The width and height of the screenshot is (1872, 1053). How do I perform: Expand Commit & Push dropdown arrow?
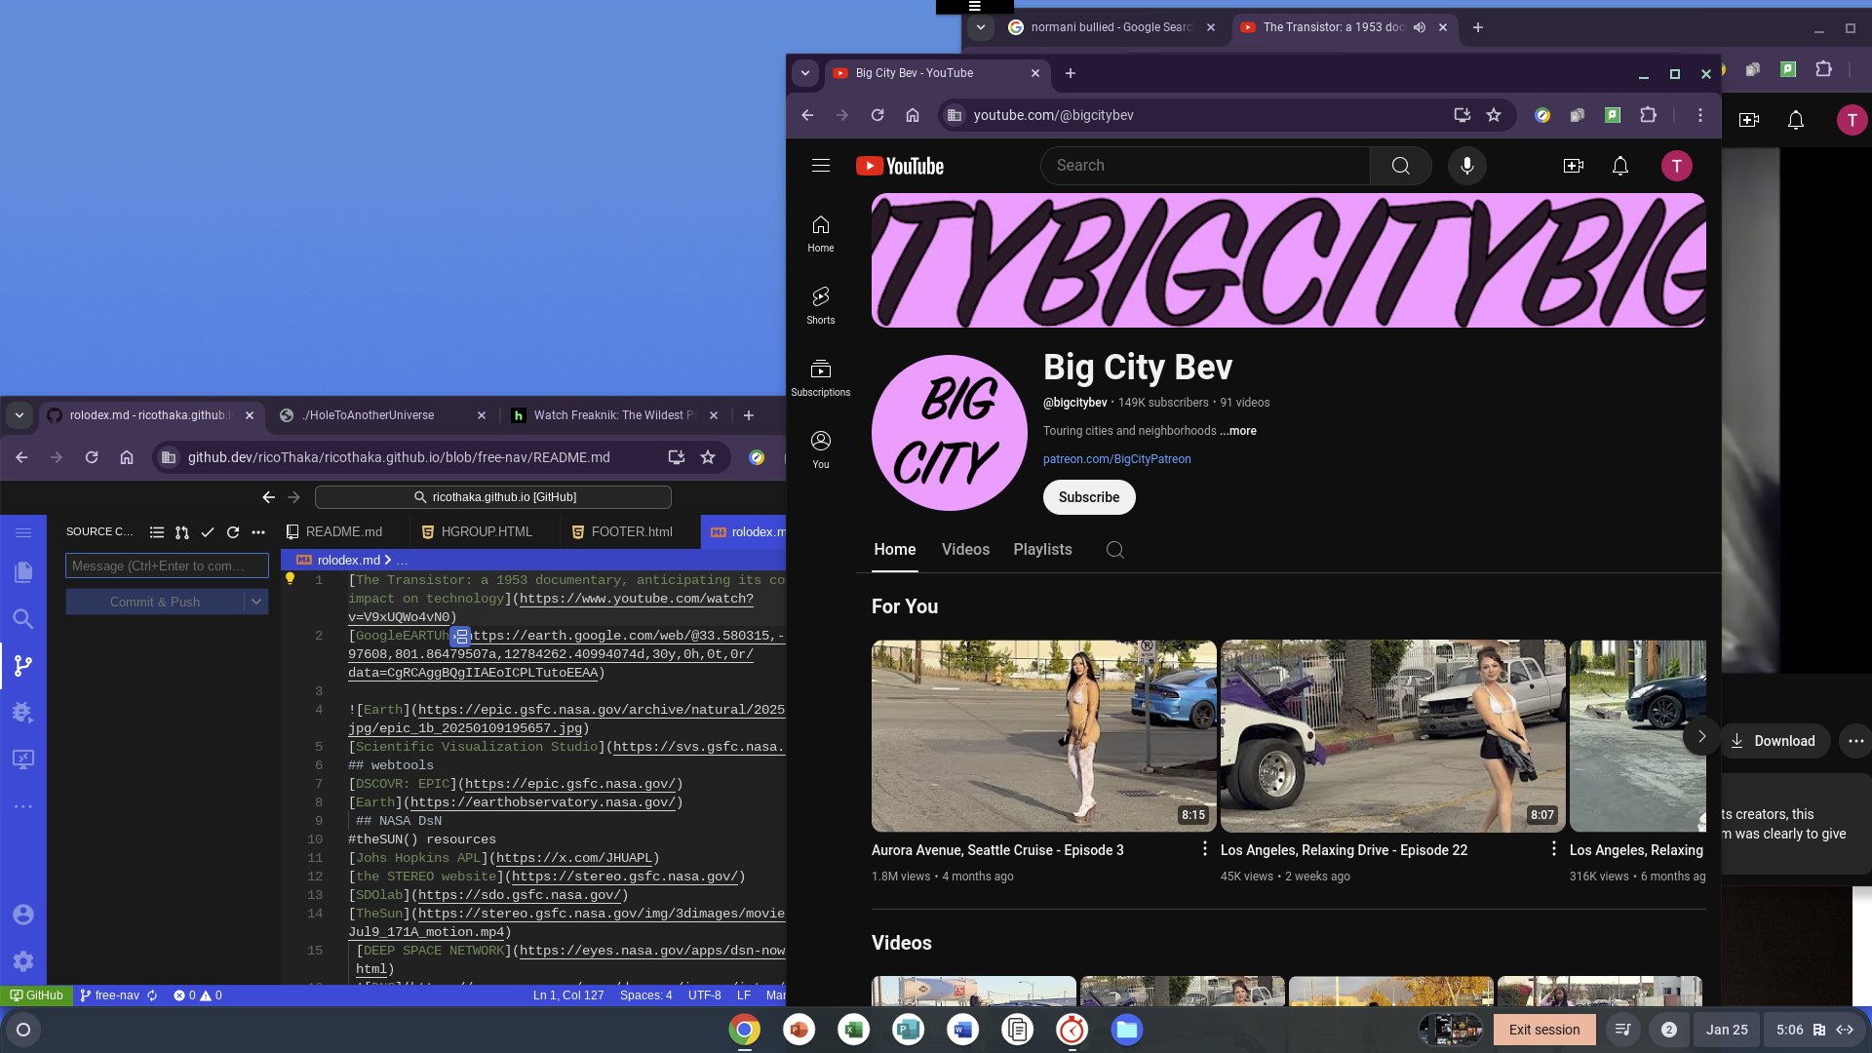click(256, 602)
